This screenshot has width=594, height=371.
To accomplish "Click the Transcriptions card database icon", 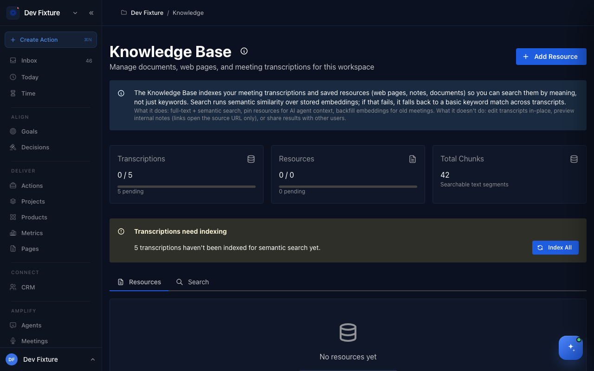I will 251,159.
